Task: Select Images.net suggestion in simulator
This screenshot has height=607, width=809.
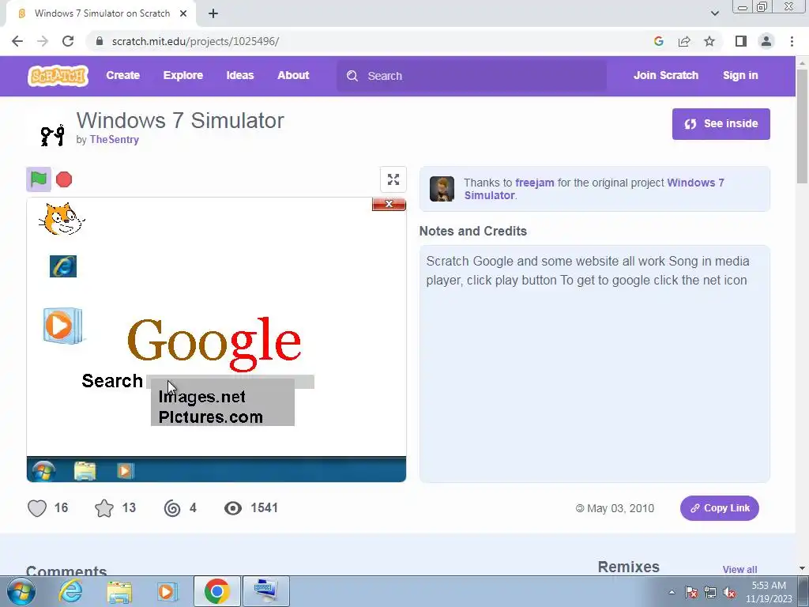Action: (201, 397)
